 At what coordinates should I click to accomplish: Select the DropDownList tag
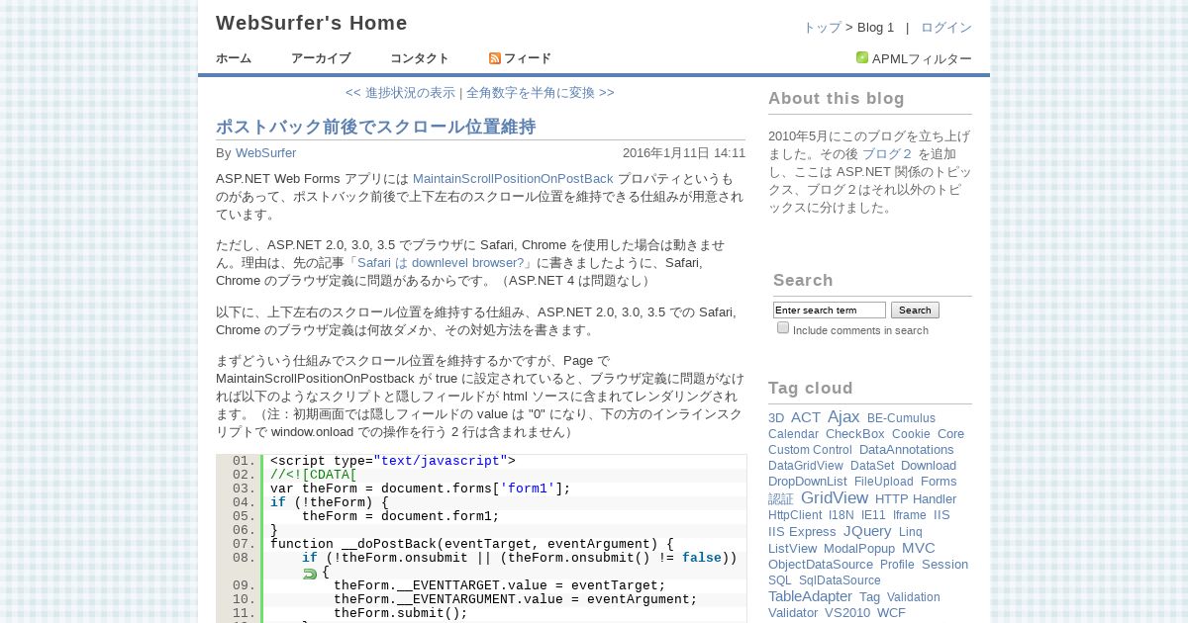pyautogui.click(x=808, y=482)
